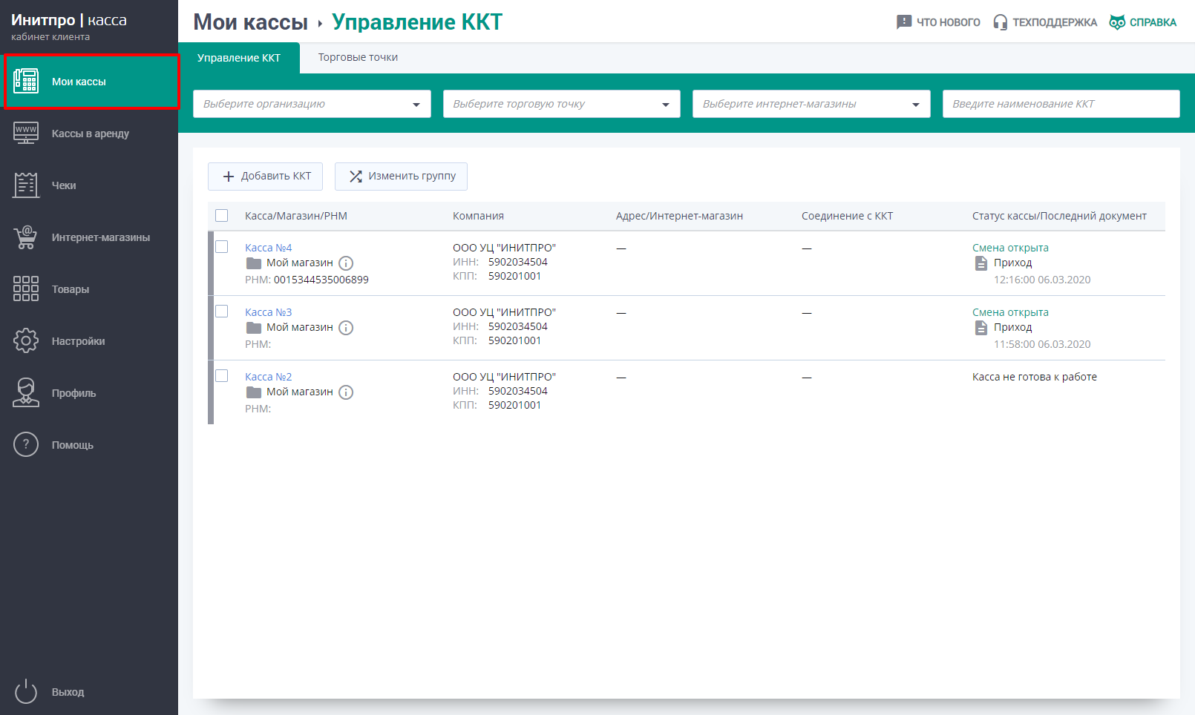This screenshot has width=1195, height=715.
Task: Open the Выберите интернет-магазины dropdown
Action: (811, 104)
